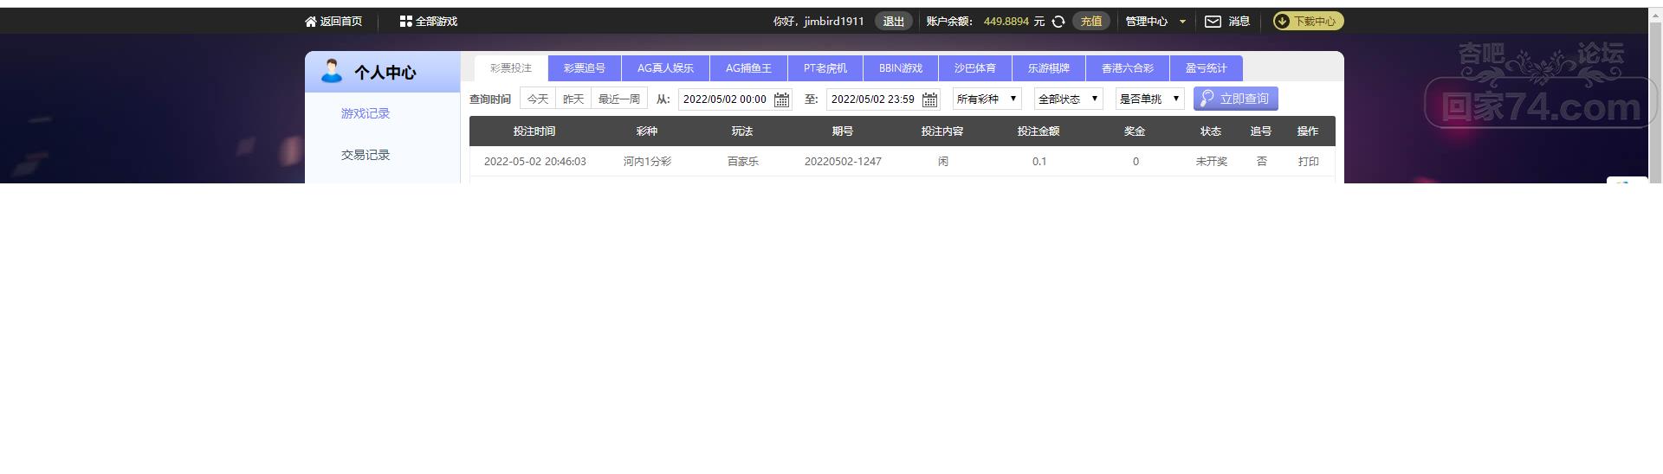Image resolution: width=1663 pixels, height=474 pixels.
Task: Refresh the account balance using the circular arrow icon
Action: [1058, 22]
